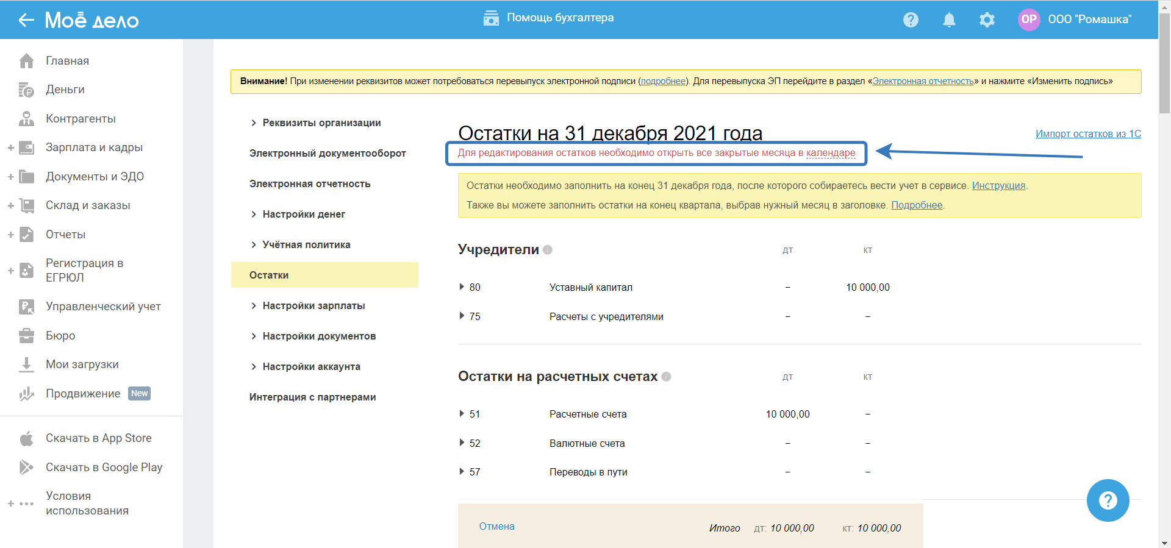Image resolution: width=1171 pixels, height=548 pixels.
Task: Expand the Зарплата и кадры sidebar menu
Action: [10, 148]
